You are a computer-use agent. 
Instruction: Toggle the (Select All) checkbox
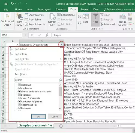pos(19,85)
